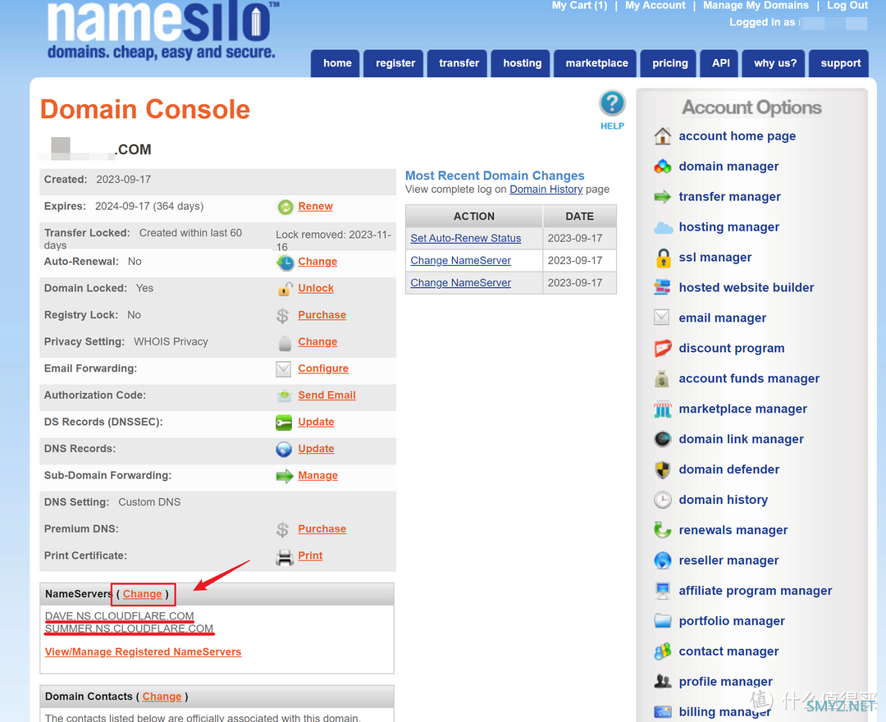Click the NameSilo logo
Screen dimensions: 886x722
coord(162,30)
